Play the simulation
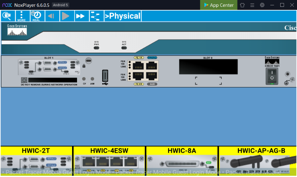This screenshot has height=177, width=297. [67, 16]
